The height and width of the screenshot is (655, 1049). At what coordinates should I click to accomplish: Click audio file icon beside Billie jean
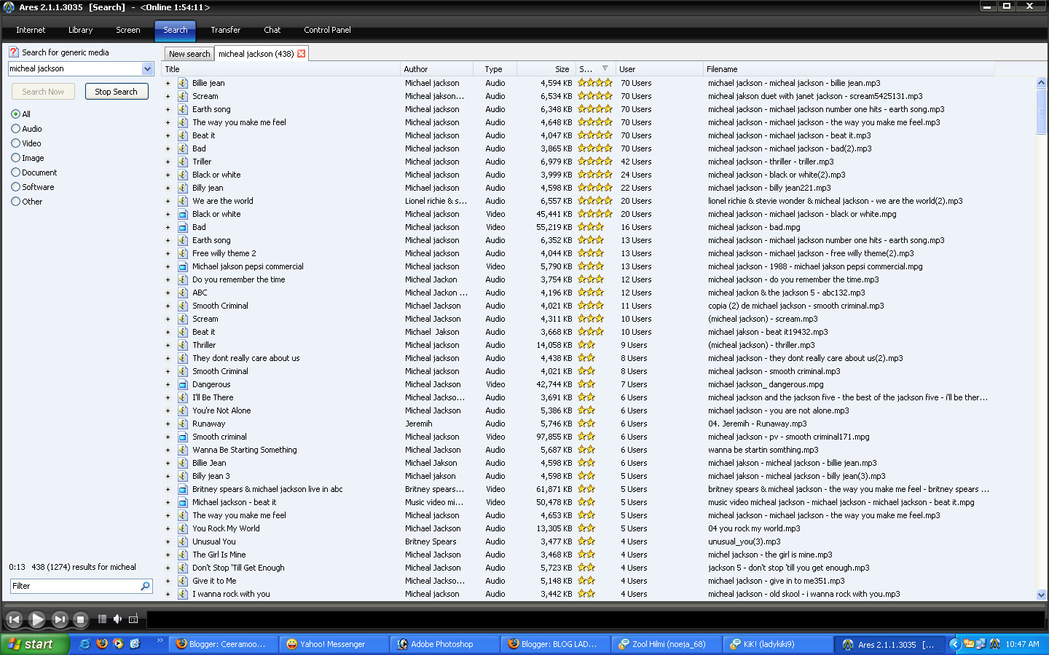click(183, 83)
